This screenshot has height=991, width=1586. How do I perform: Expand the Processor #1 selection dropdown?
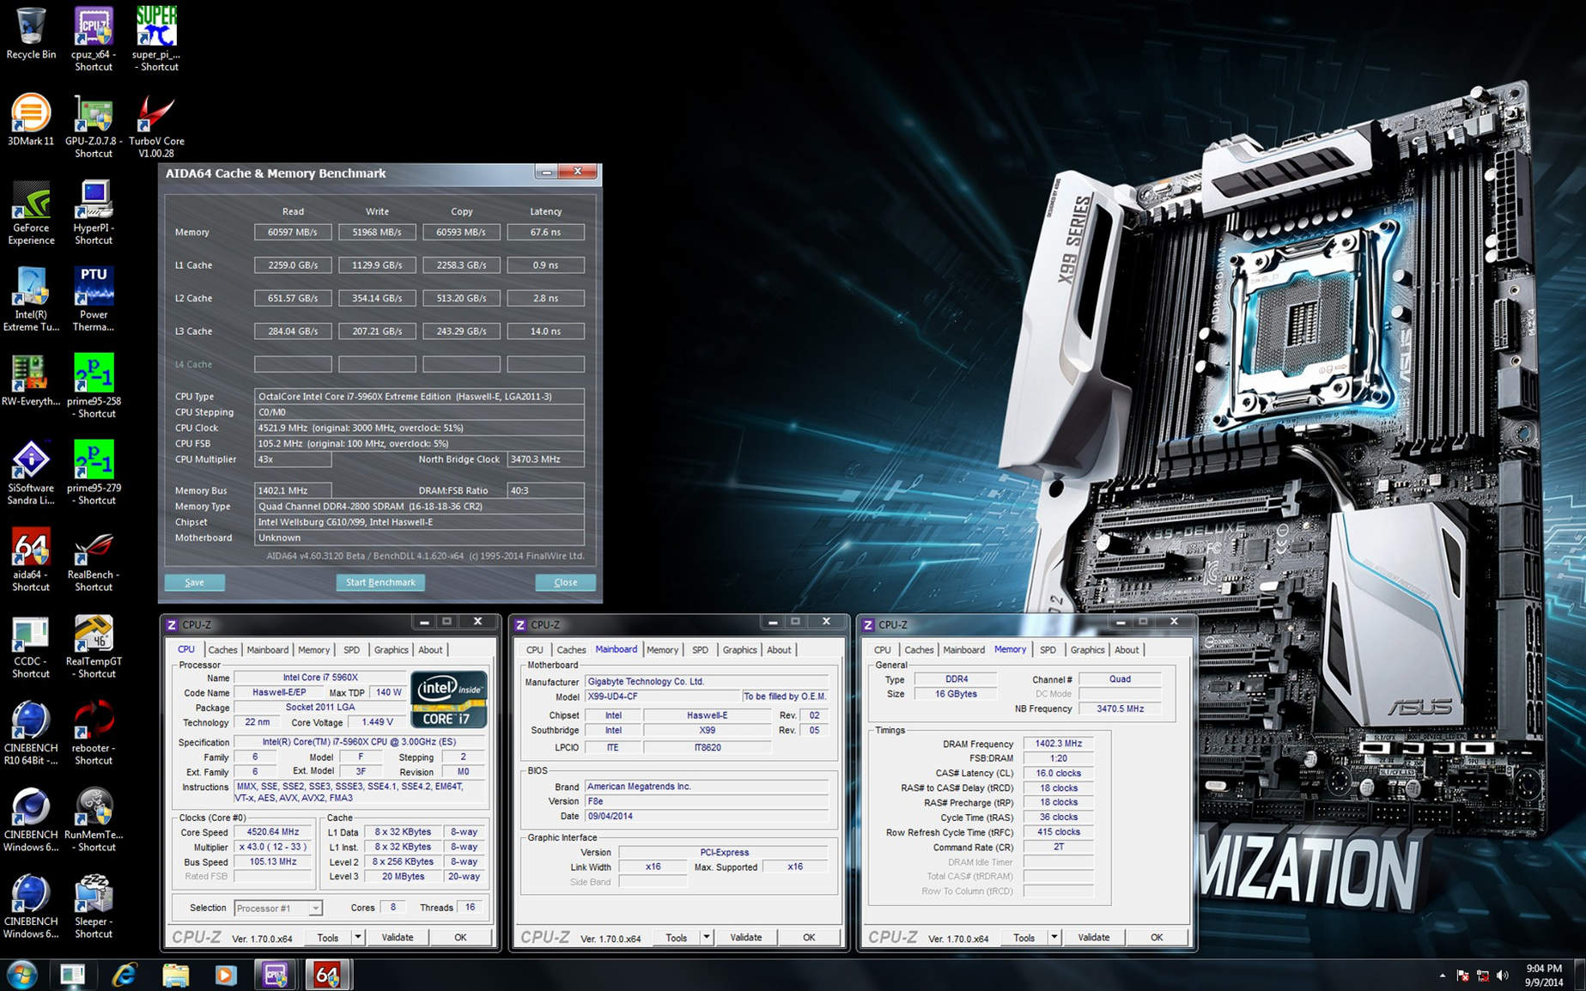(315, 909)
